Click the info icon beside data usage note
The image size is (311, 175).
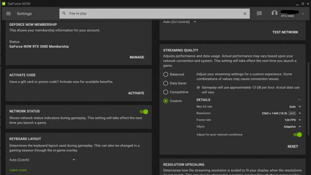click(198, 87)
